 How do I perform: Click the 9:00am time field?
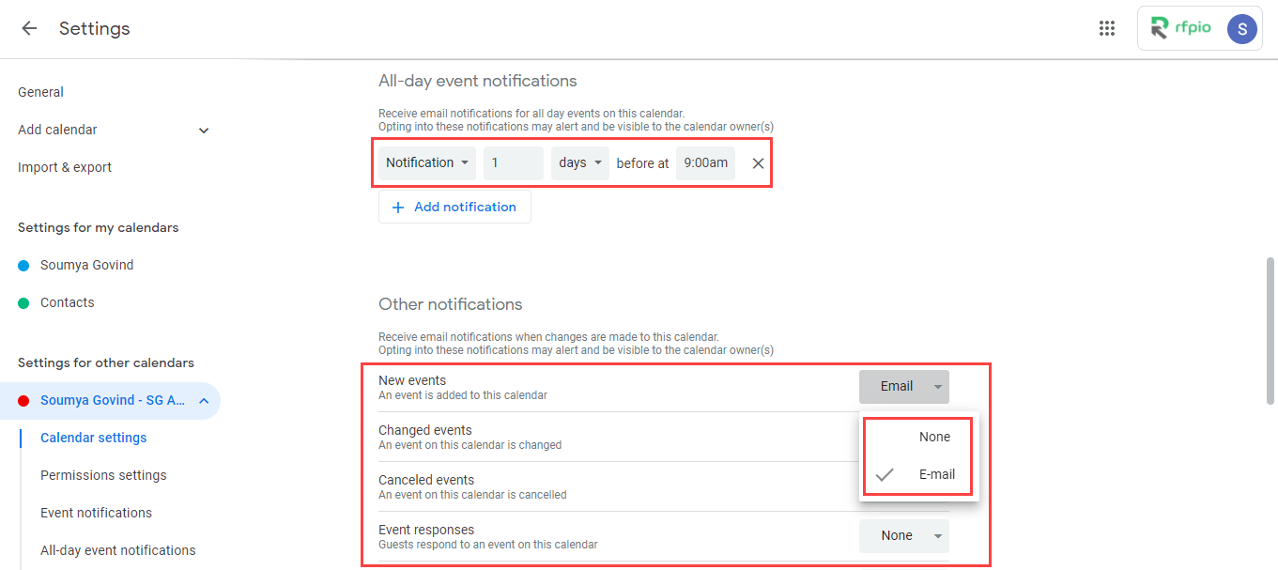[x=705, y=163]
